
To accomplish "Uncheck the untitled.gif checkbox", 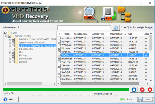I will [59, 58].
